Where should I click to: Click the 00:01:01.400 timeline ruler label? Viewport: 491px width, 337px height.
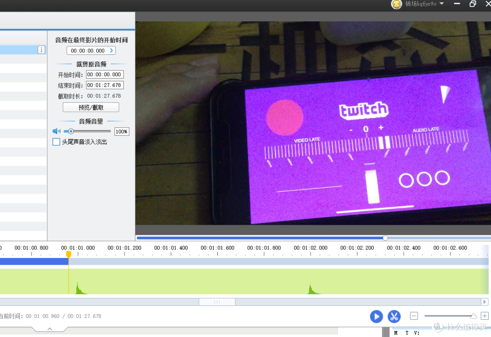click(171, 248)
